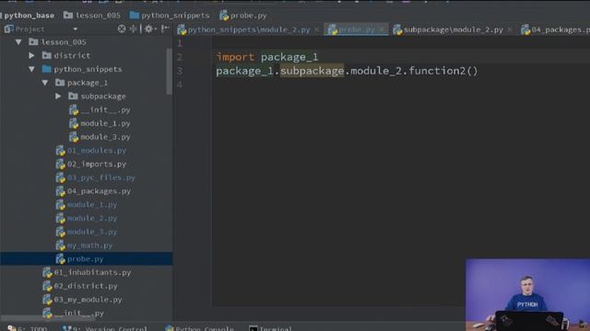Open 01_inhabitants.py file
Screen dimensions: 590x331
[87, 272]
